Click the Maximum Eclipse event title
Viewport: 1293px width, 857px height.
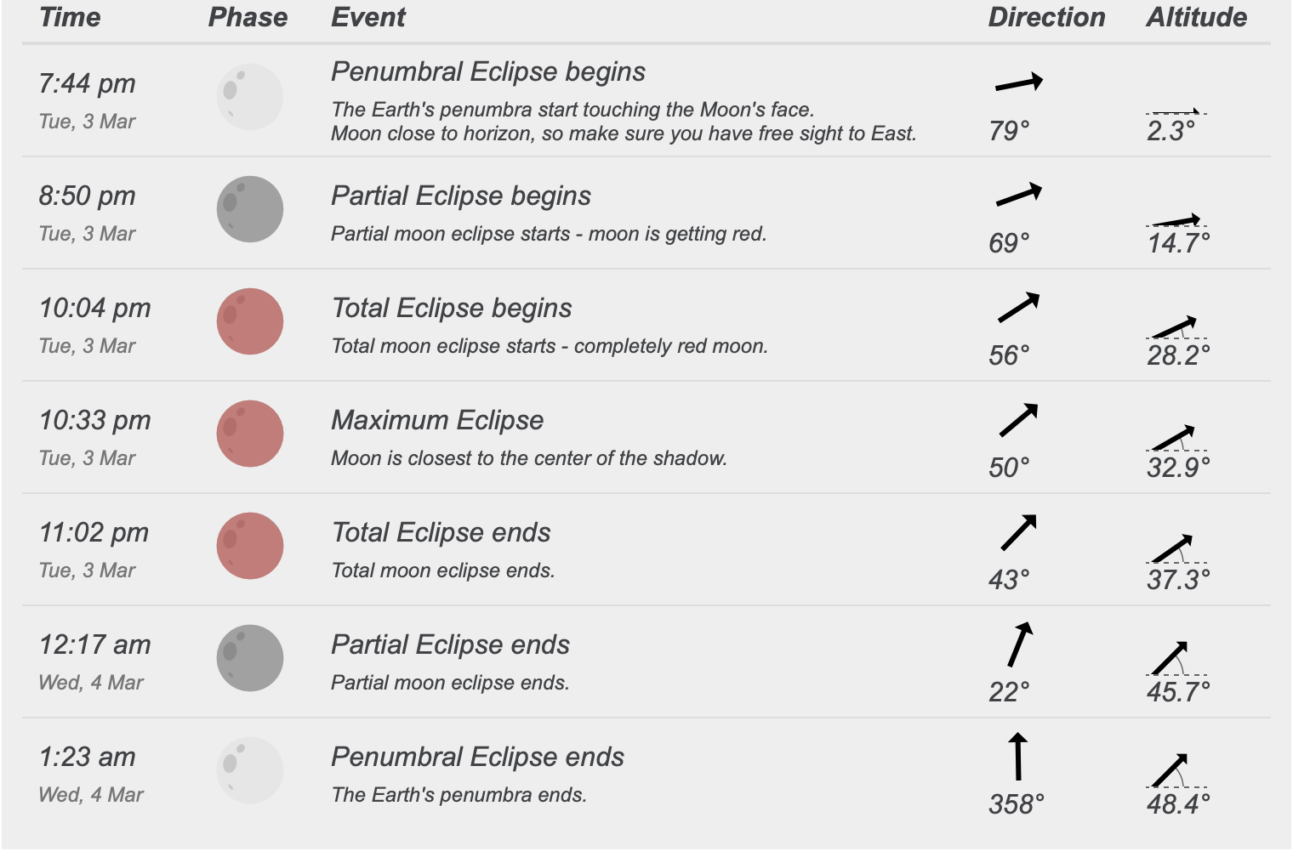(437, 420)
